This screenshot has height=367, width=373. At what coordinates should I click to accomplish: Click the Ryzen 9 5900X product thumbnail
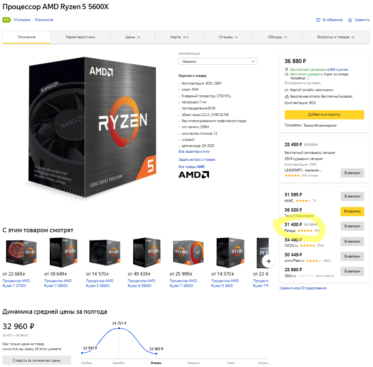(146, 253)
